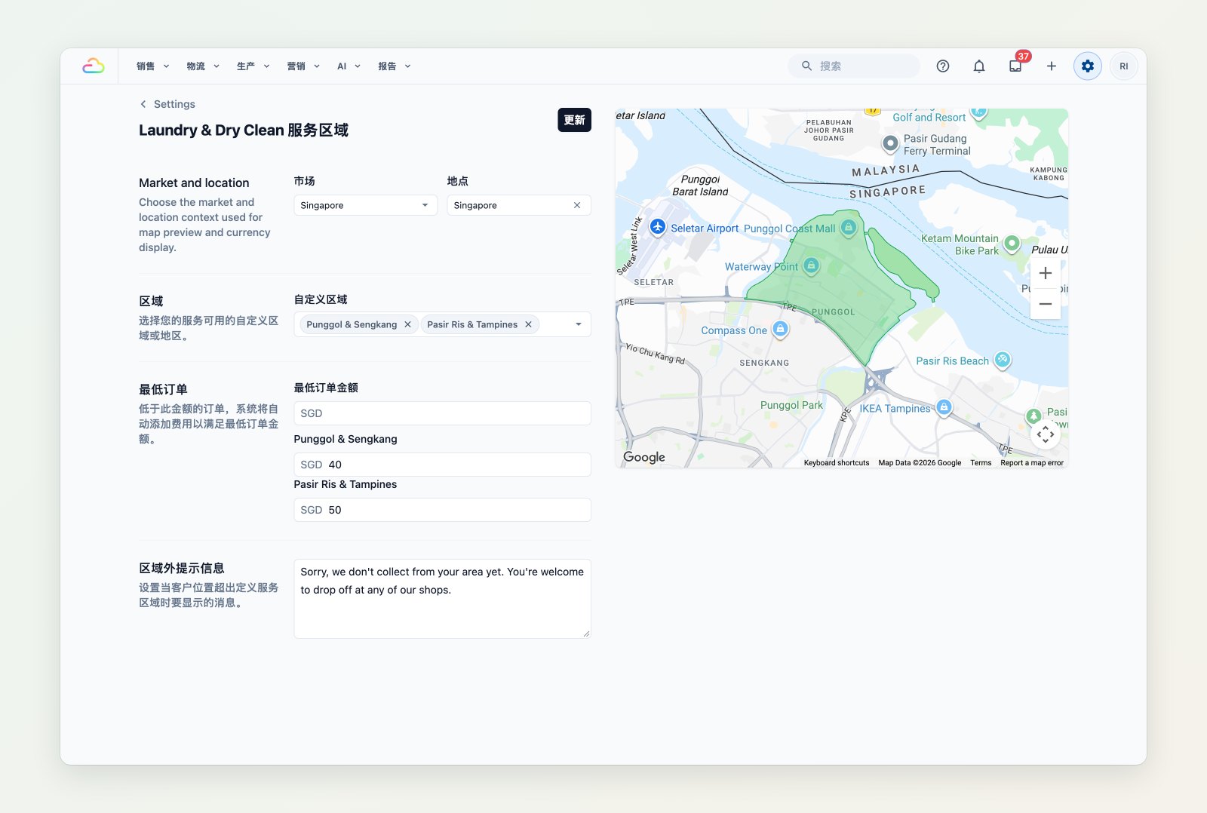Open the notifications bell icon
Image resolution: width=1207 pixels, height=813 pixels.
click(x=979, y=66)
